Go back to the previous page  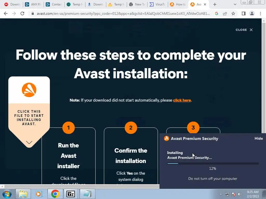tap(6, 13)
